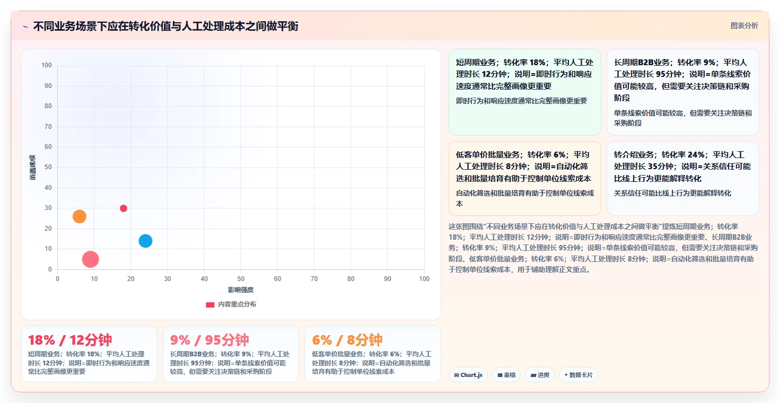Viewport: 780px width, 403px height.
Task: Click the blue bubble in the chart
Action: click(145, 241)
